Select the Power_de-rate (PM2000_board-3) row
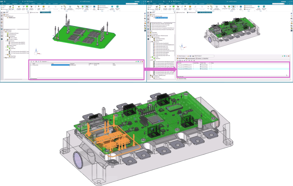The height and width of the screenshot is (186, 293). tap(233, 69)
